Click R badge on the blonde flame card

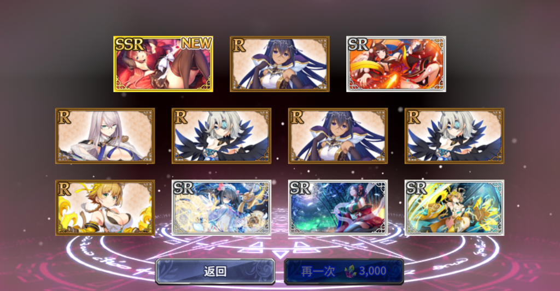(x=64, y=189)
